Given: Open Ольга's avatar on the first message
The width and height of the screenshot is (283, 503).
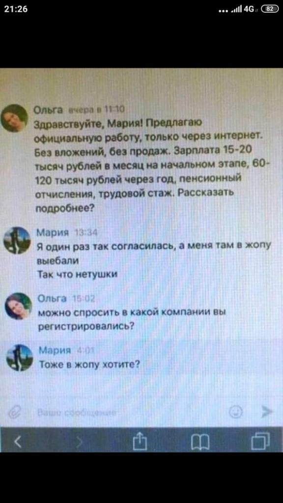Looking at the screenshot, I should [15, 118].
